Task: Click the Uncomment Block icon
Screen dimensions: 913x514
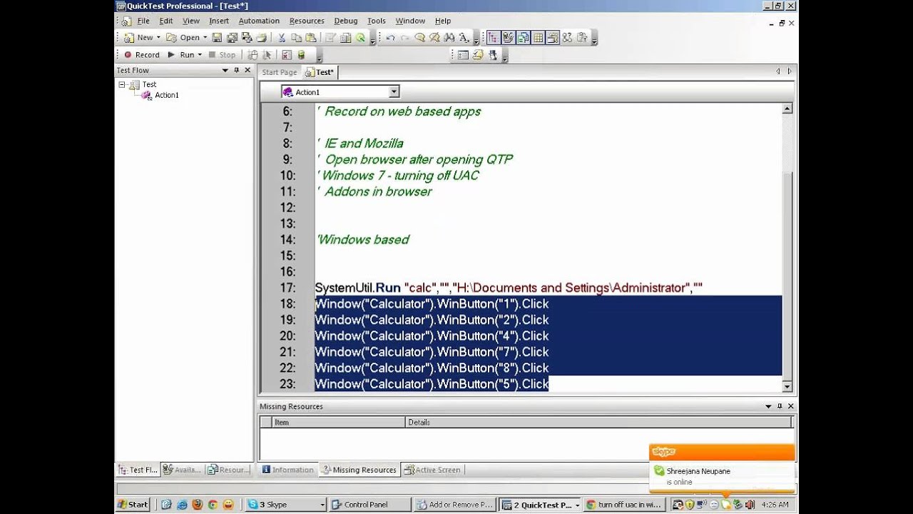Action: [x=434, y=37]
